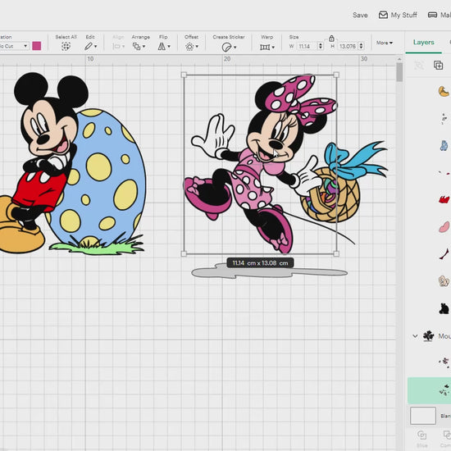451x451 pixels.
Task: Click the width input field
Action: 307,46
